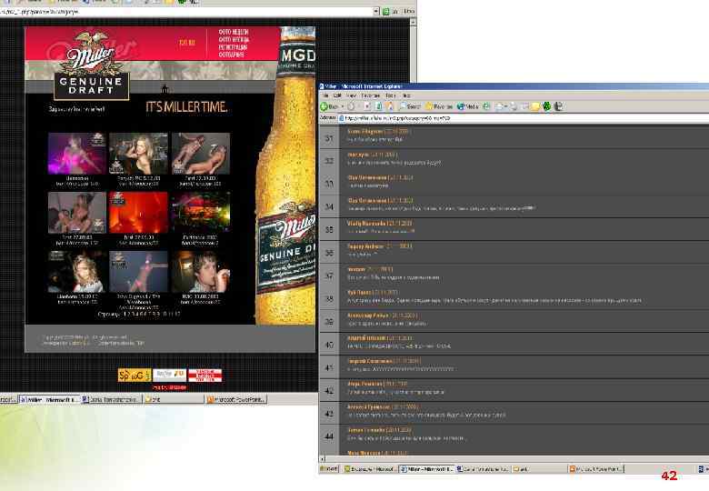Click the green round icon in IE toolbar
The width and height of the screenshot is (709, 491).
point(547,106)
